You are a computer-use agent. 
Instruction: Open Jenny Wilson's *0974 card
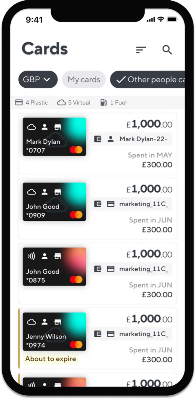tap(54, 331)
